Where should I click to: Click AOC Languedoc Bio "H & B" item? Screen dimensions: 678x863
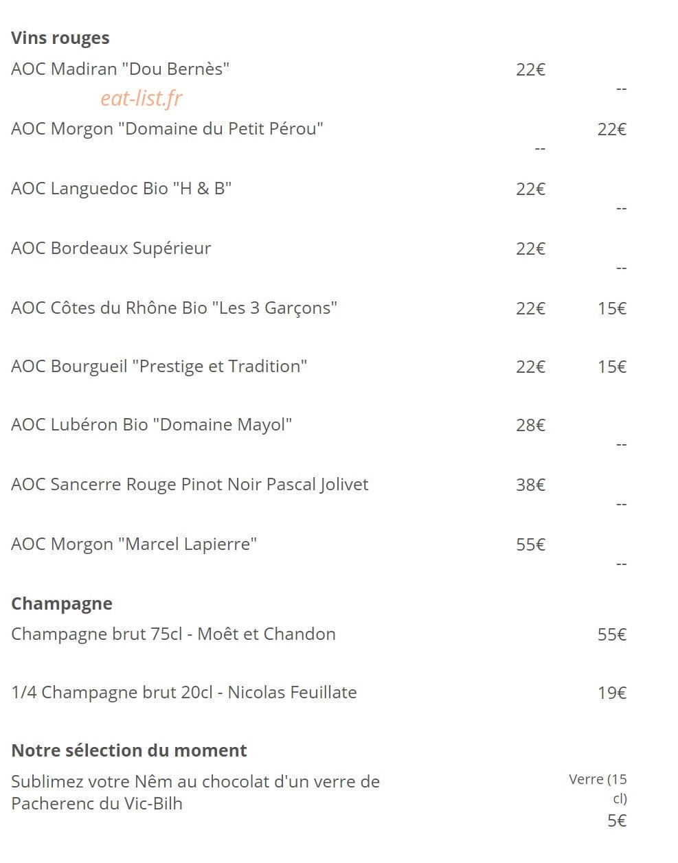click(x=122, y=189)
